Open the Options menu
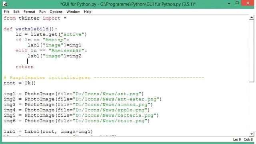 tap(56, 12)
